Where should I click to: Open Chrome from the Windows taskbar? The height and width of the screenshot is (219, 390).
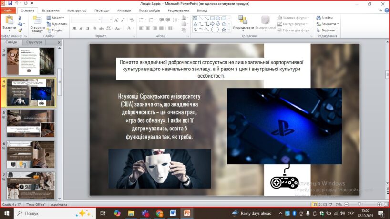point(159,213)
